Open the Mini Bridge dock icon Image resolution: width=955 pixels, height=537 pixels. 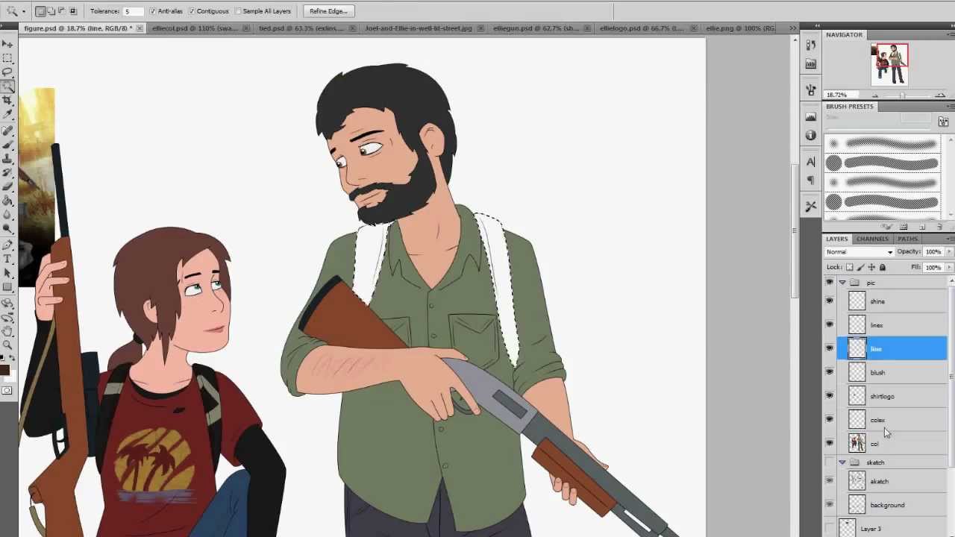811,65
